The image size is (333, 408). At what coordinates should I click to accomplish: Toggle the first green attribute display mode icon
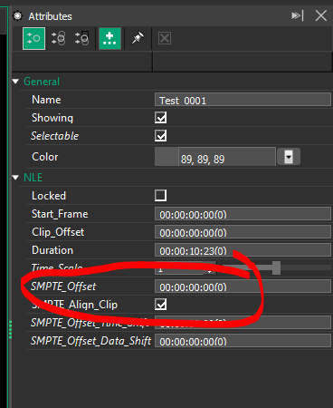33,38
